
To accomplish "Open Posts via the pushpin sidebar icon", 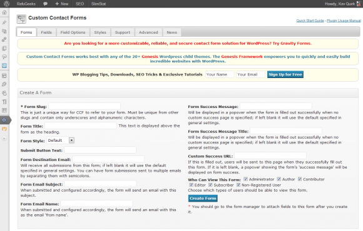I will [x=4, y=22].
